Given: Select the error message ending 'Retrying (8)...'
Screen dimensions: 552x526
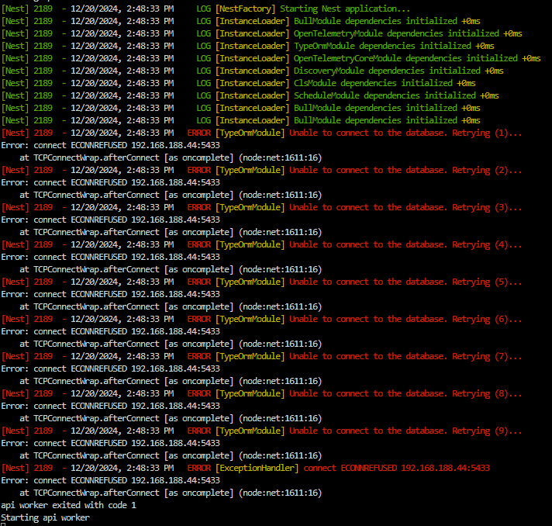Looking at the screenshot, I should pyautogui.click(x=405, y=393).
